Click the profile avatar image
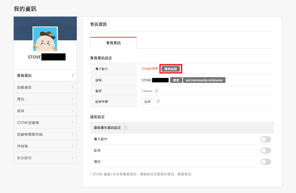This screenshot has width=296, height=193. [45, 39]
